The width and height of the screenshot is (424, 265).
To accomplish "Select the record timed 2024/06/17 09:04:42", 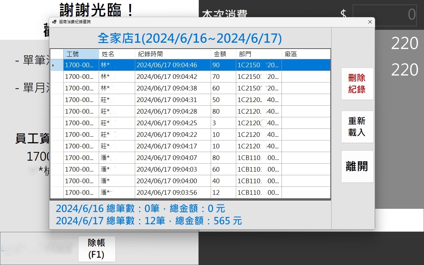I will pyautogui.click(x=172, y=77).
